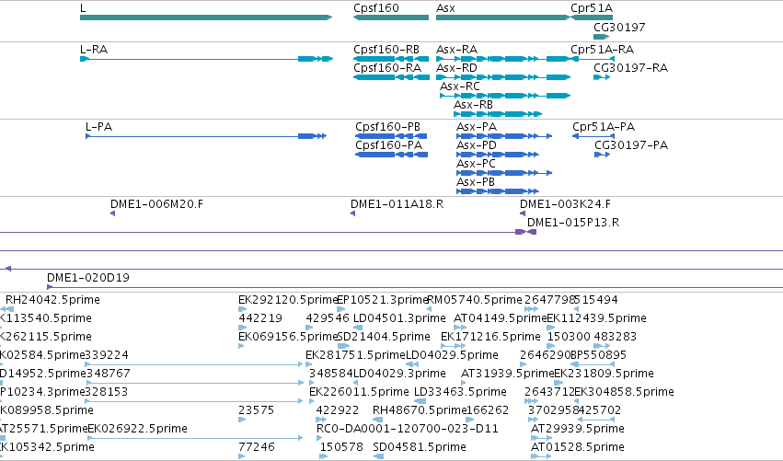Open EST LD04029.5prime
This screenshot has height=461, width=783.
pos(452,355)
